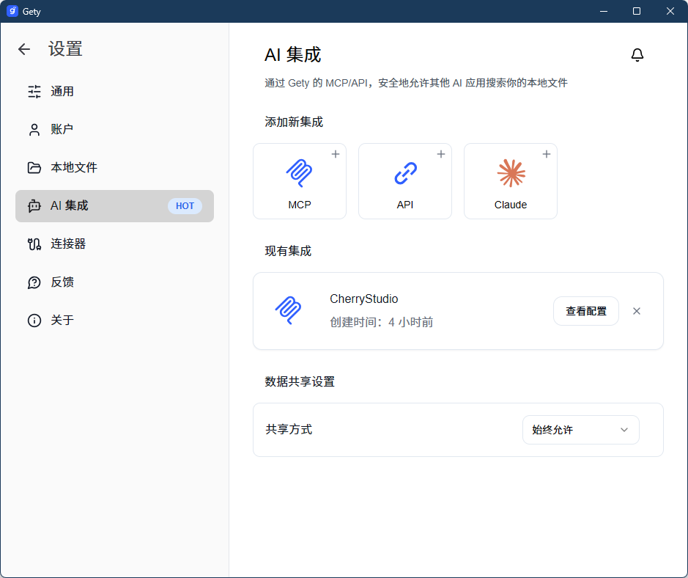688x578 pixels.
Task: Add a new Claude integration card
Action: (x=510, y=181)
